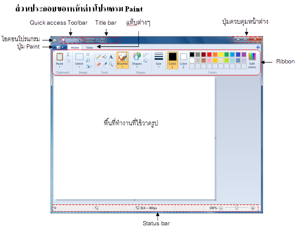Select the Magnifier tool
Screen dimensions: 300x227
tap(111, 64)
